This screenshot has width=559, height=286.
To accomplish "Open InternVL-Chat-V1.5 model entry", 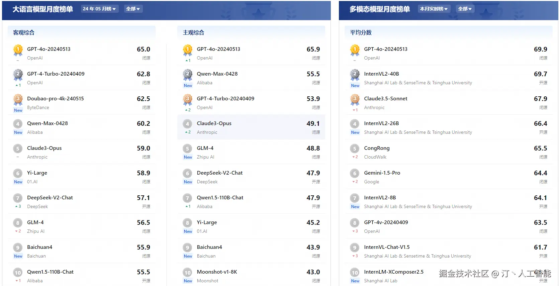I will tap(387, 247).
